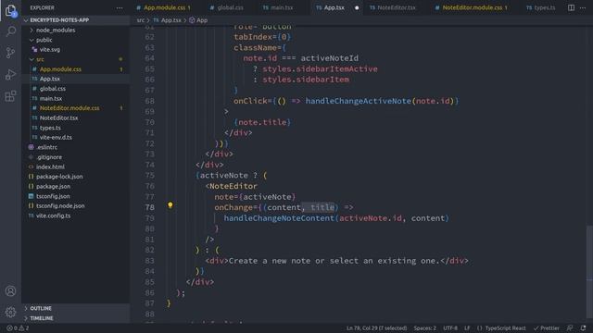The width and height of the screenshot is (593, 333).
Task: Click the yellow lightbulb code action on line 78
Action: [x=170, y=205]
